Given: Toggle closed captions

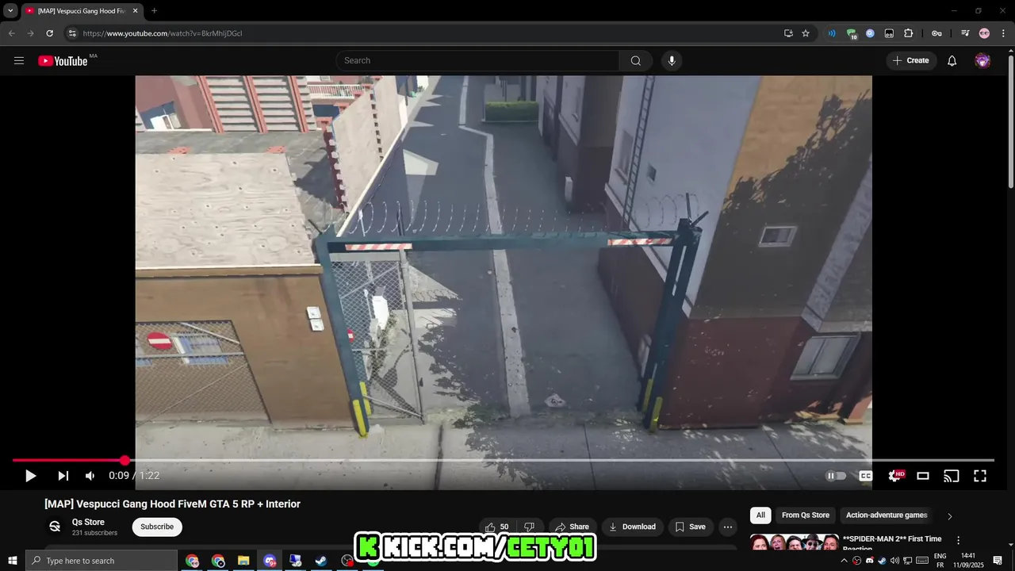Looking at the screenshot, I should pos(866,476).
